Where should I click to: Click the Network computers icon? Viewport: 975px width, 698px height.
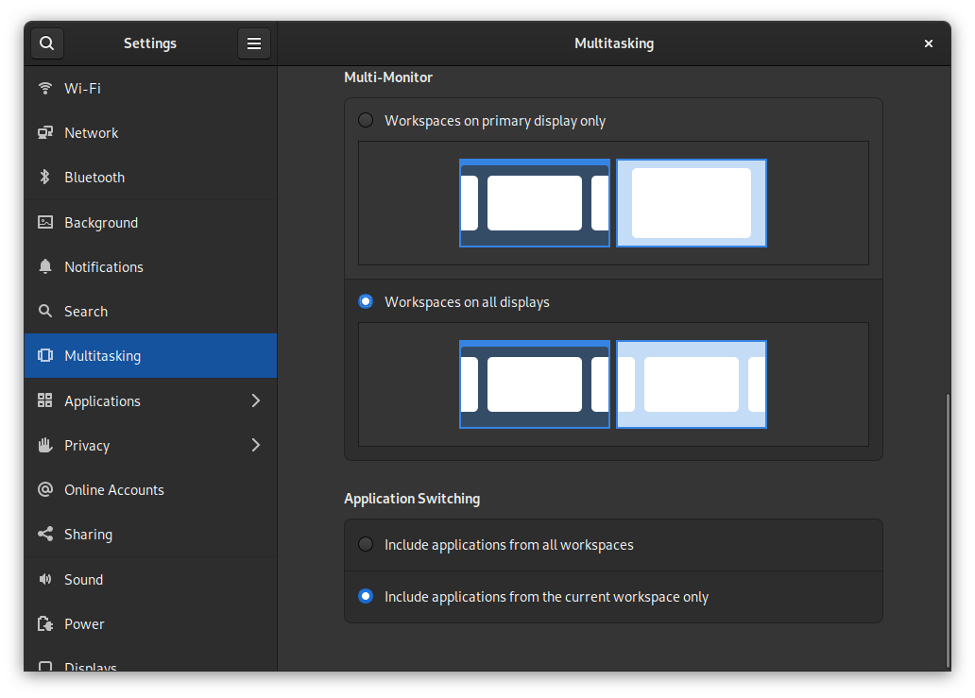(44, 132)
